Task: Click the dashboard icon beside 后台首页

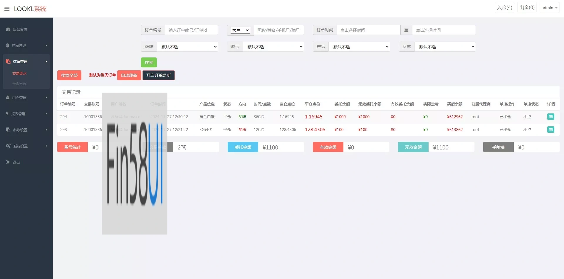Action: pyautogui.click(x=8, y=29)
